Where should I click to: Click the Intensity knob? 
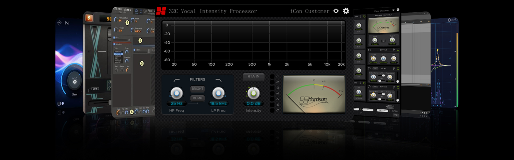click(x=253, y=93)
